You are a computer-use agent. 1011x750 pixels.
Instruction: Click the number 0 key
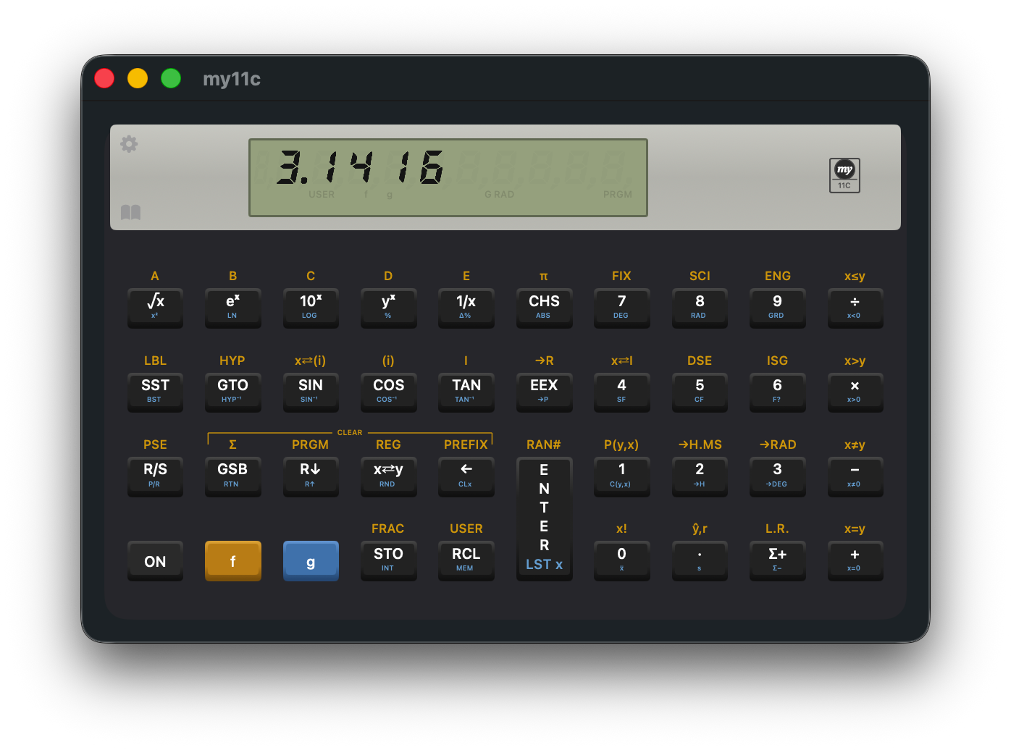pos(621,560)
